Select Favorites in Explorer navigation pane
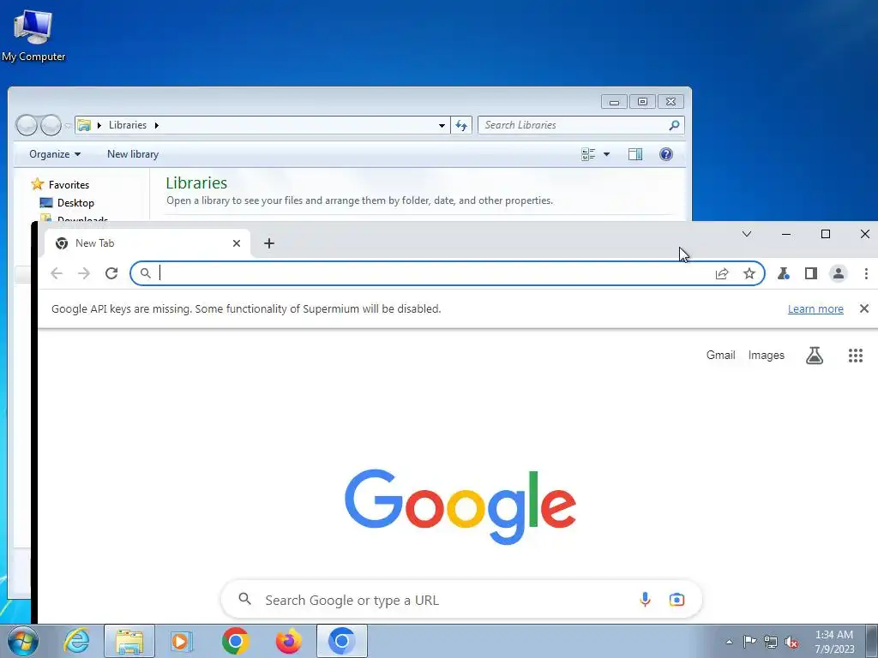878x658 pixels. (x=69, y=185)
